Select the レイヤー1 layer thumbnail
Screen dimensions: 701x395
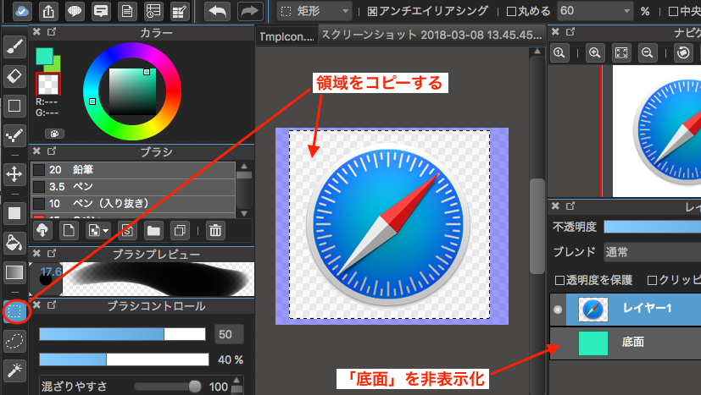(593, 310)
